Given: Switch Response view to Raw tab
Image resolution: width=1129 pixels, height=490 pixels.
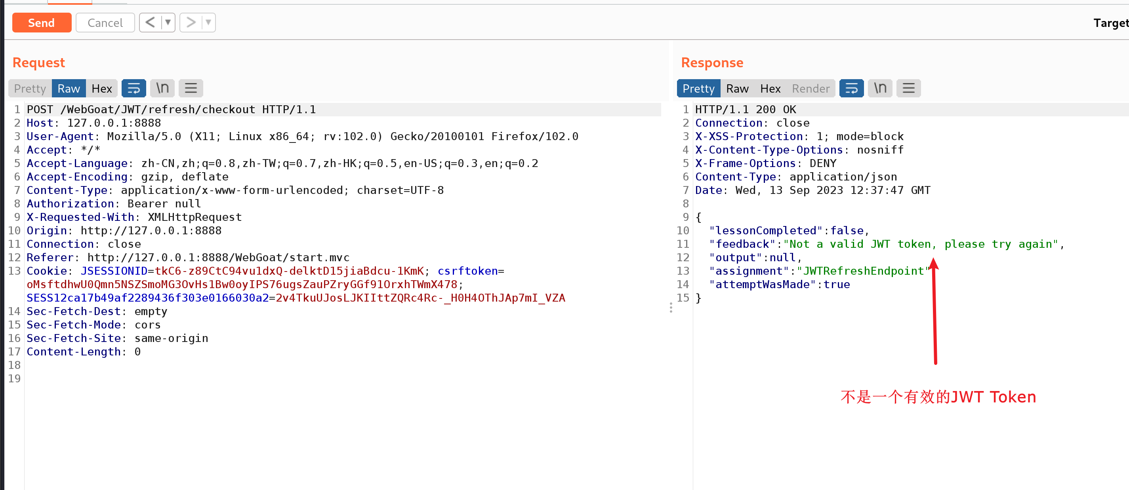Looking at the screenshot, I should [x=737, y=88].
